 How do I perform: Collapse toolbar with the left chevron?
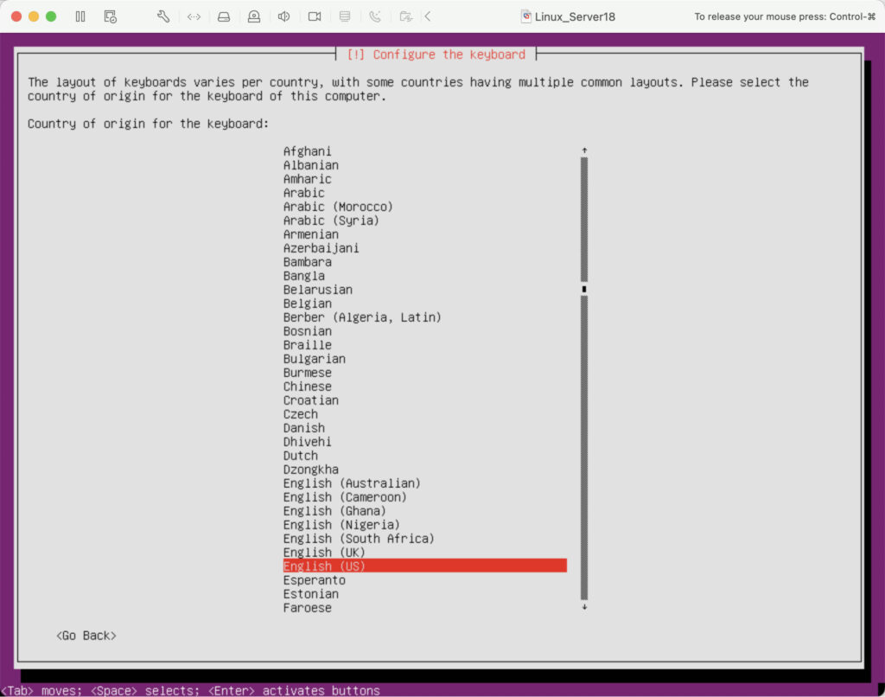428,16
